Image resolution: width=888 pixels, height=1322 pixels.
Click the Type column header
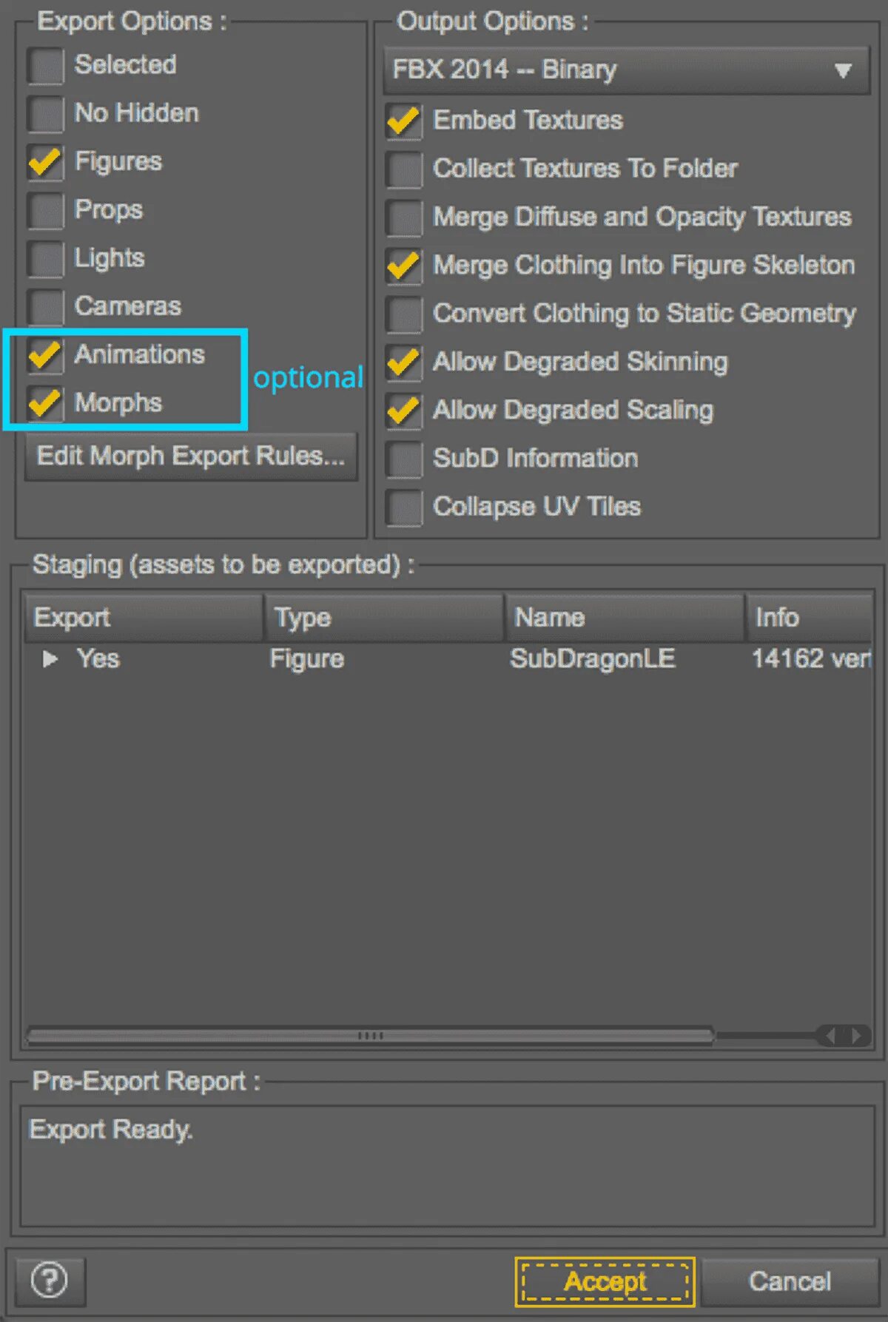tap(384, 617)
